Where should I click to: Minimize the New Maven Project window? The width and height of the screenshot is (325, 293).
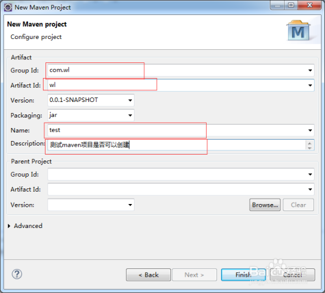[x=278, y=5]
